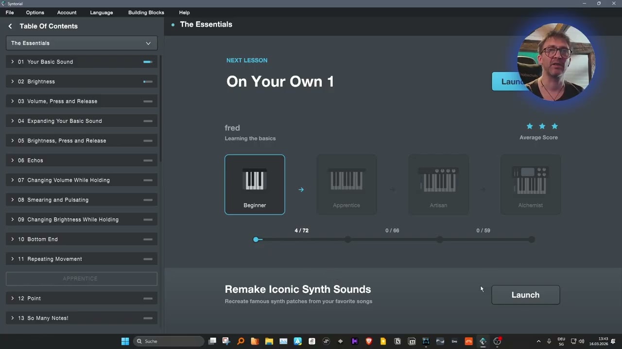Click the Average Score label

click(538, 138)
